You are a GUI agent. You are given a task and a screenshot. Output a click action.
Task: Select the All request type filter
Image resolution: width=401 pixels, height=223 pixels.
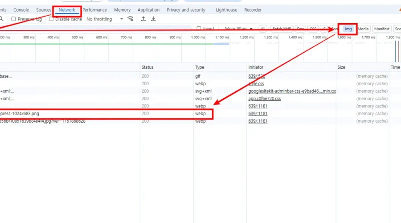coord(263,29)
